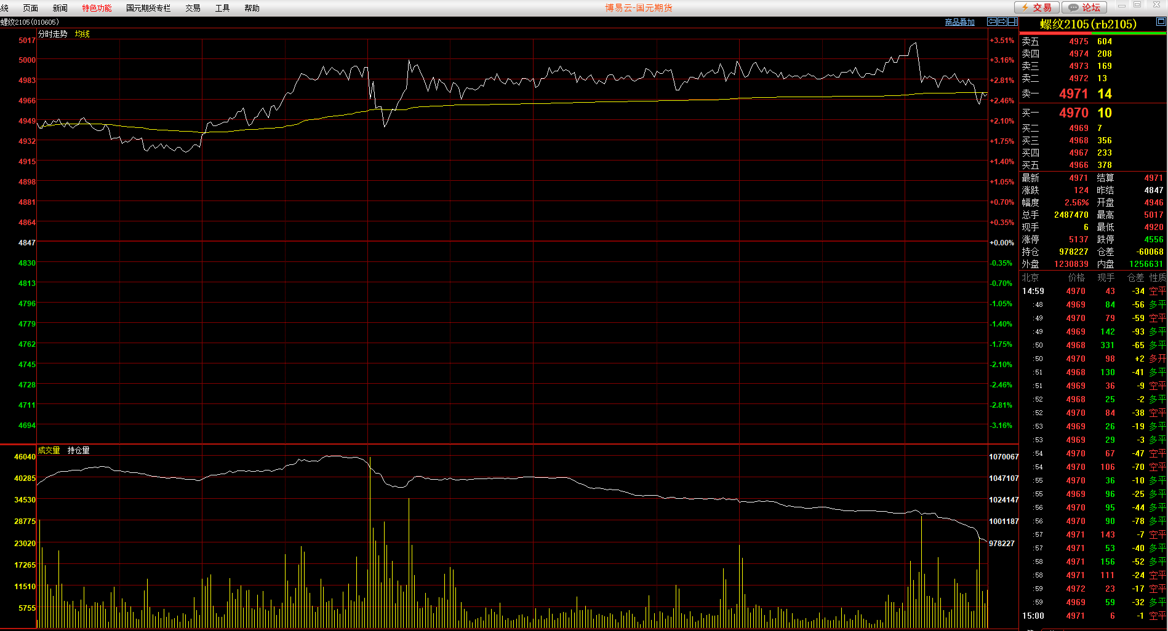The width and height of the screenshot is (1168, 631).
Task: Click the 买一 bid price 4970
Action: pos(1073,113)
